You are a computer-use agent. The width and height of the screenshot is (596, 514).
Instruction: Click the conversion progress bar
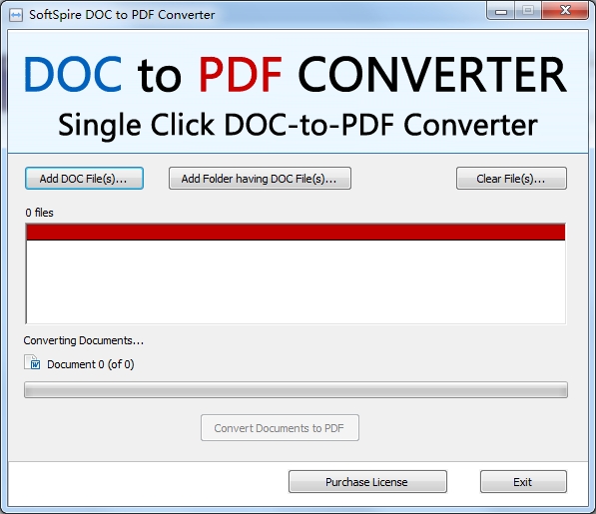coord(296,390)
